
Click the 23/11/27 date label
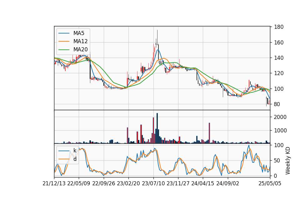178,183
